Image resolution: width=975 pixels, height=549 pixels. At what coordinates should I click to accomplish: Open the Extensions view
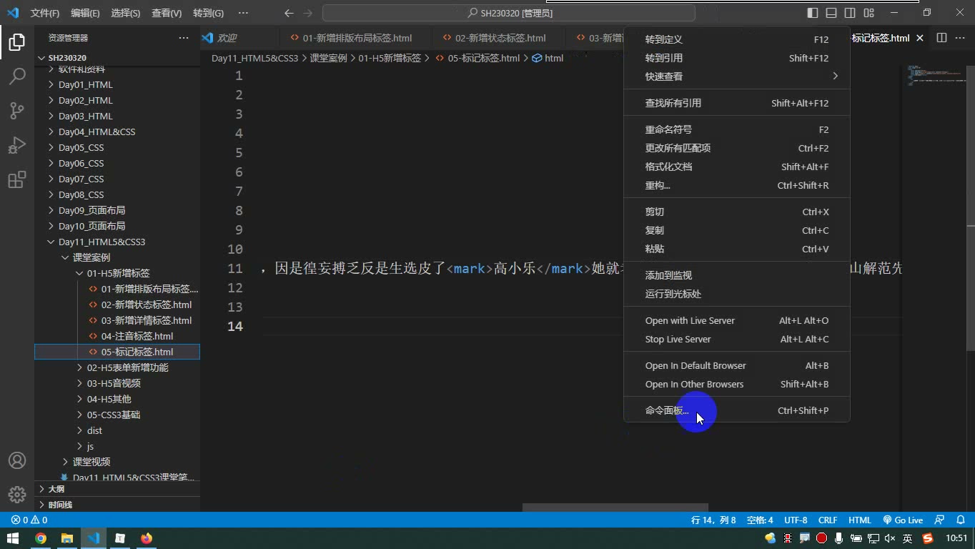pyautogui.click(x=16, y=179)
